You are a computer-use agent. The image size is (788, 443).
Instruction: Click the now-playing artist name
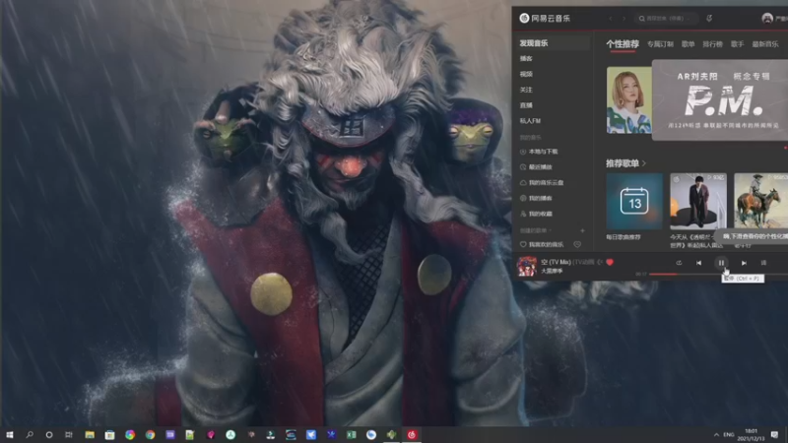pyautogui.click(x=552, y=271)
